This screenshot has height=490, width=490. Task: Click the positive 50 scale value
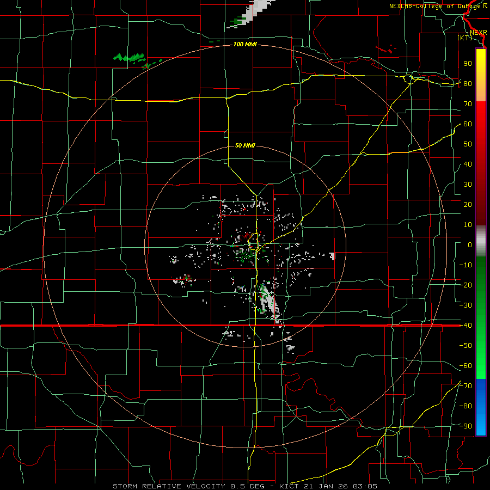click(468, 144)
